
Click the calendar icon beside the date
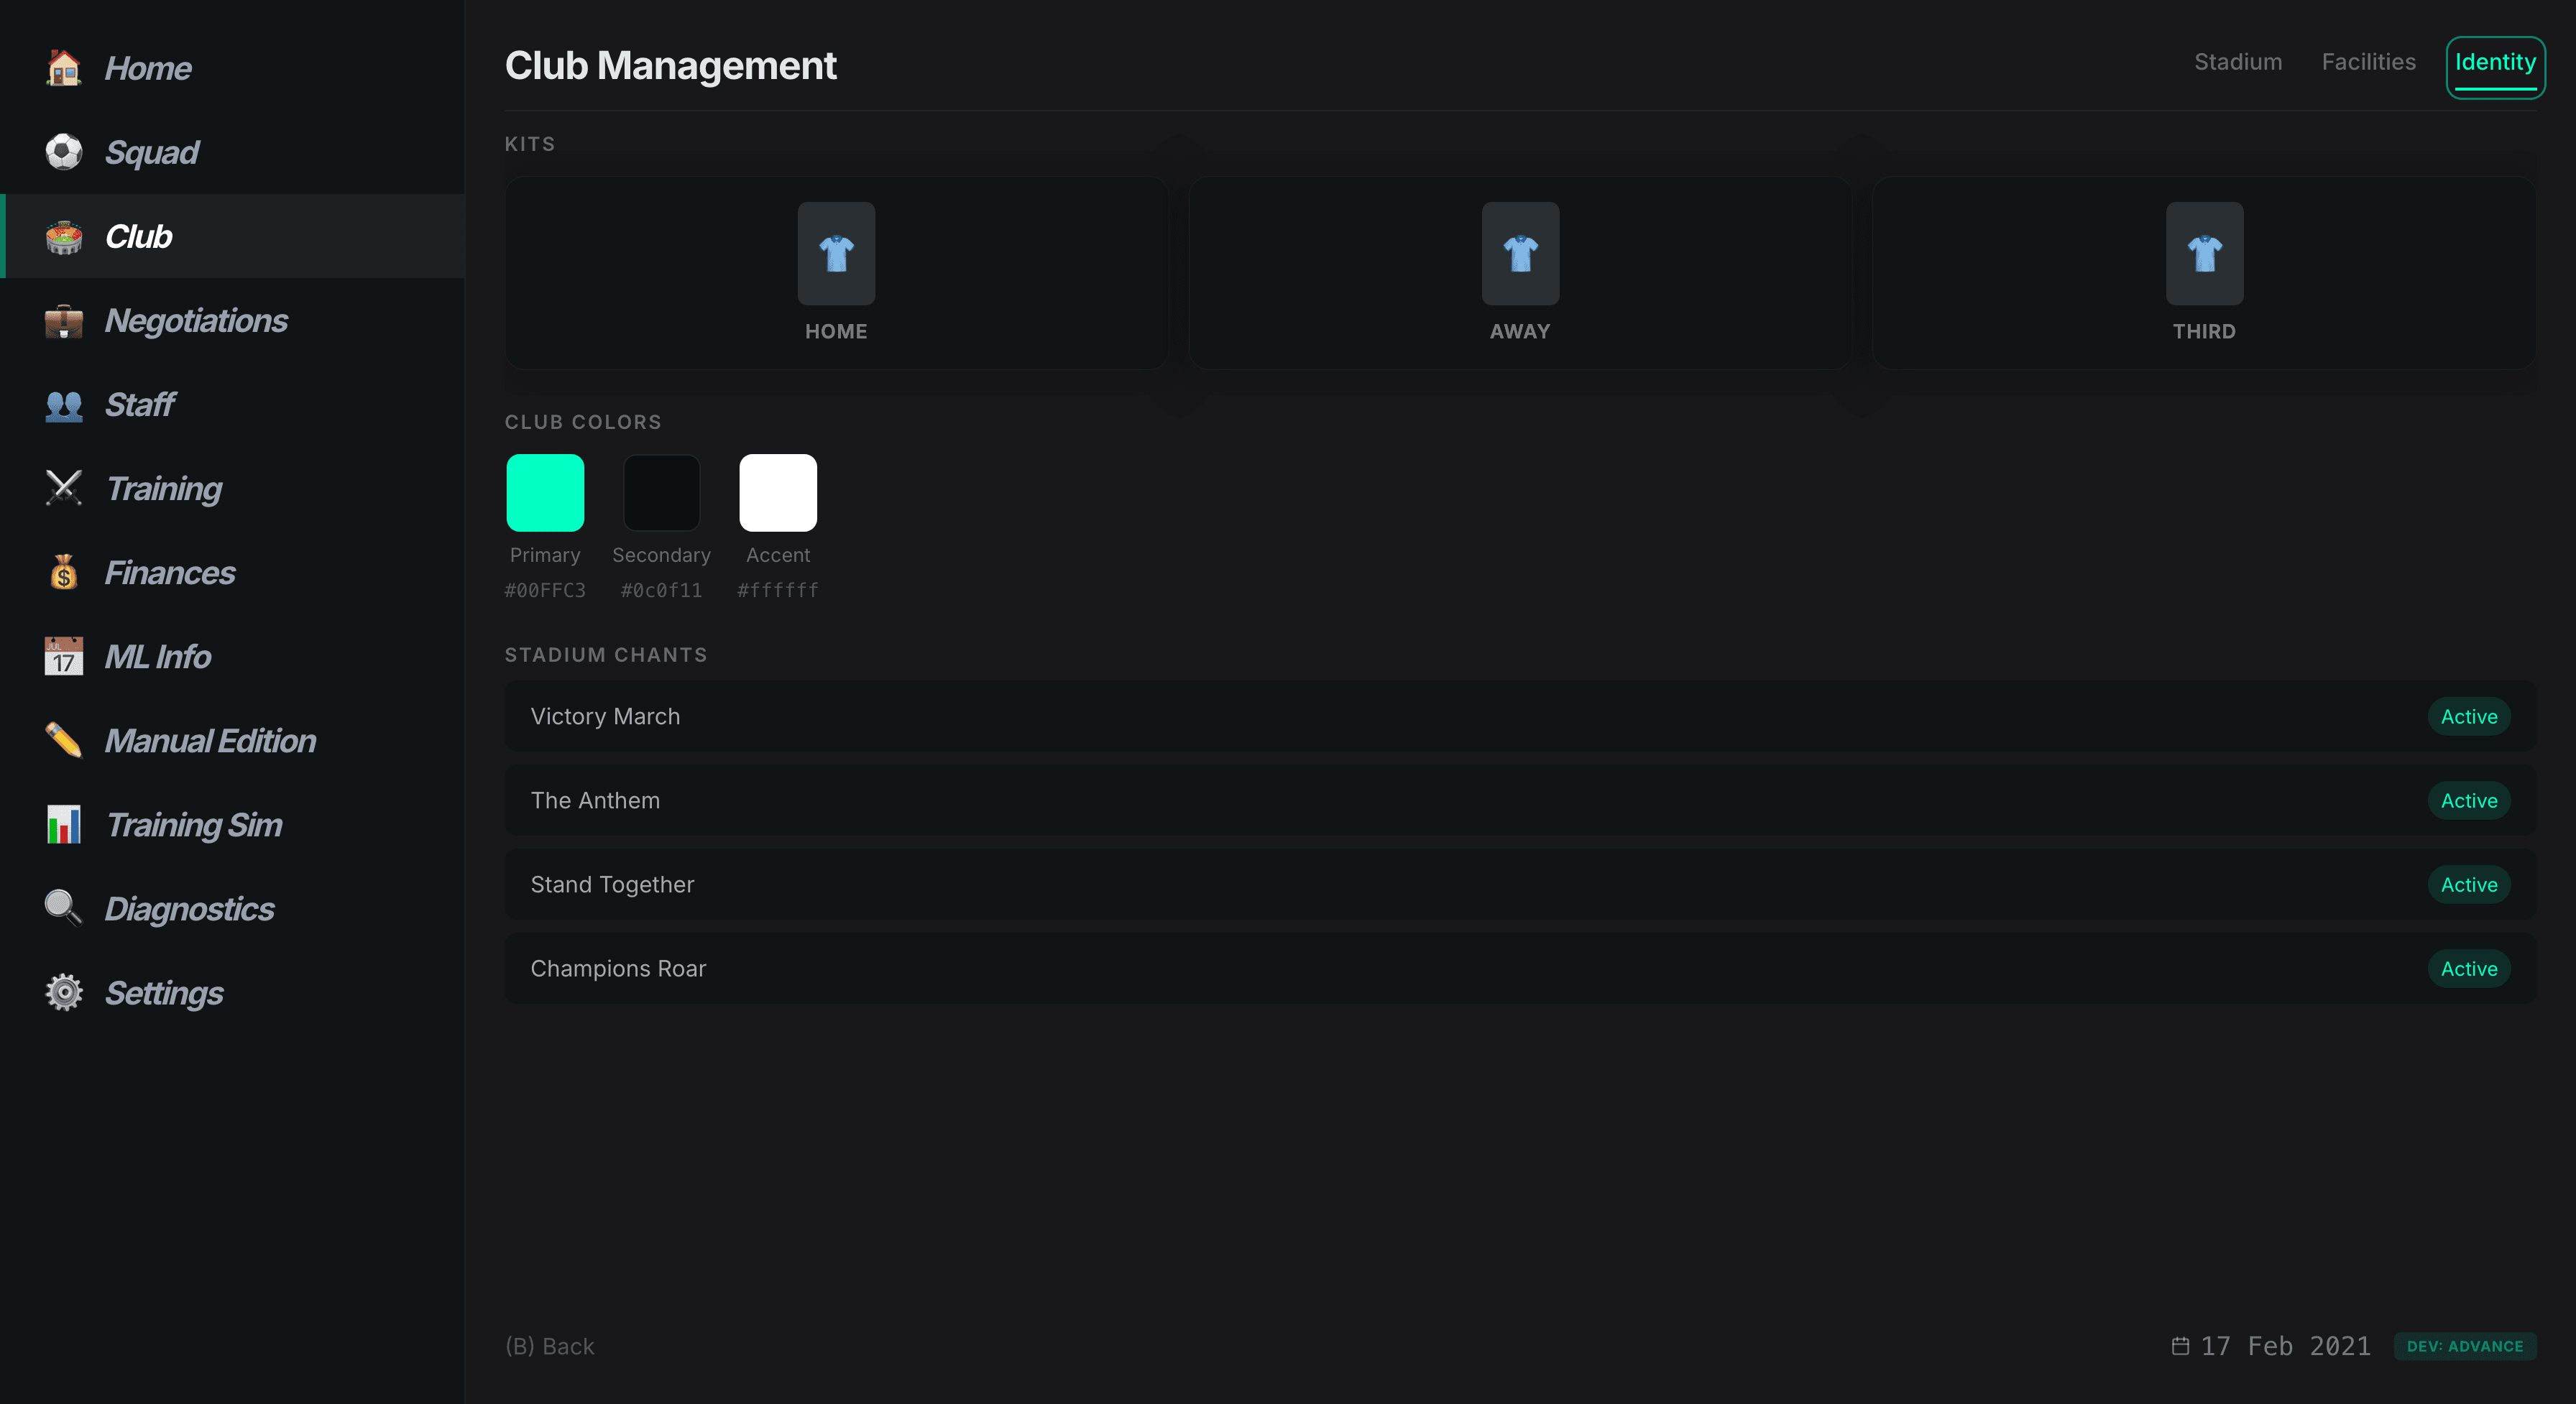(x=2180, y=1346)
